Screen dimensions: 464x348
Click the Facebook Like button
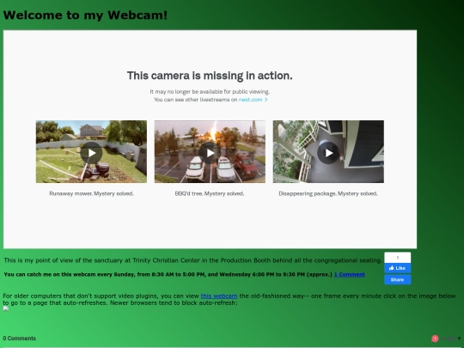[x=398, y=268]
